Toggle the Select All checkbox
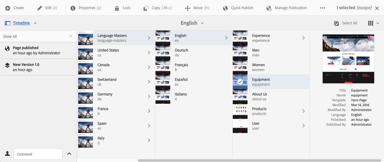 [x=336, y=23]
